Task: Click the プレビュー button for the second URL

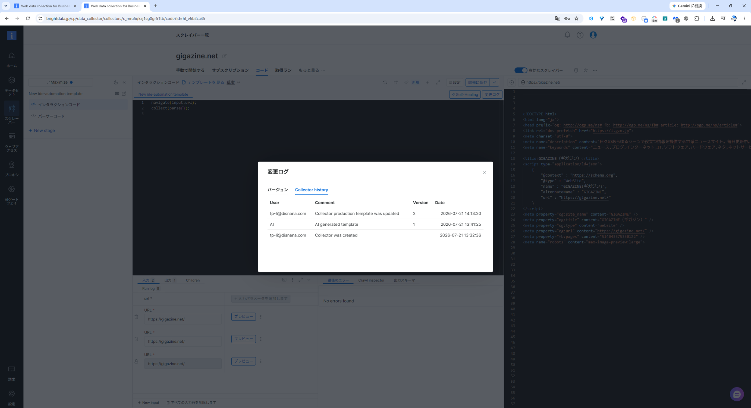Action: 243,339
